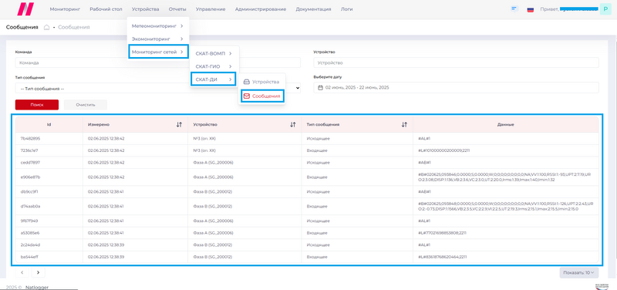Sort by Устройство column arrows

coord(293,124)
